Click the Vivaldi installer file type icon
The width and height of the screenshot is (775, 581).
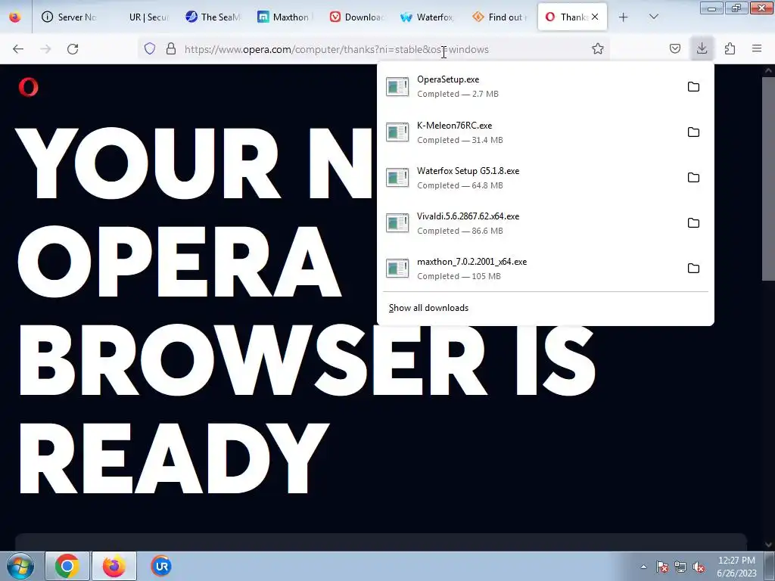point(397,223)
